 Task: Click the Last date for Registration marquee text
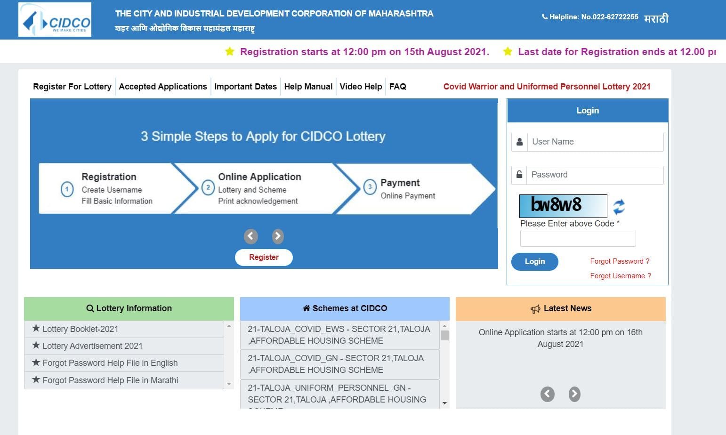[617, 52]
